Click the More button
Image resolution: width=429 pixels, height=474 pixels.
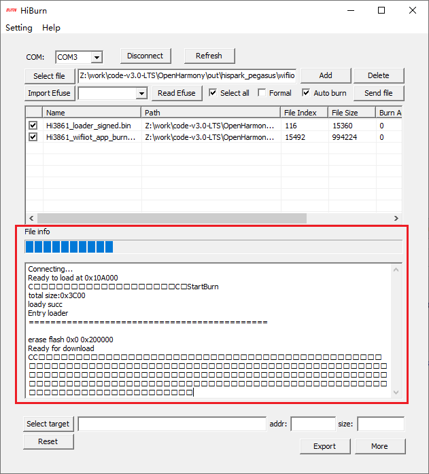(x=380, y=446)
